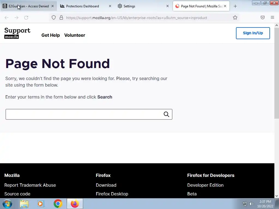Minimize the Firefox window
This screenshot has width=279, height=209.
[x=256, y=3]
